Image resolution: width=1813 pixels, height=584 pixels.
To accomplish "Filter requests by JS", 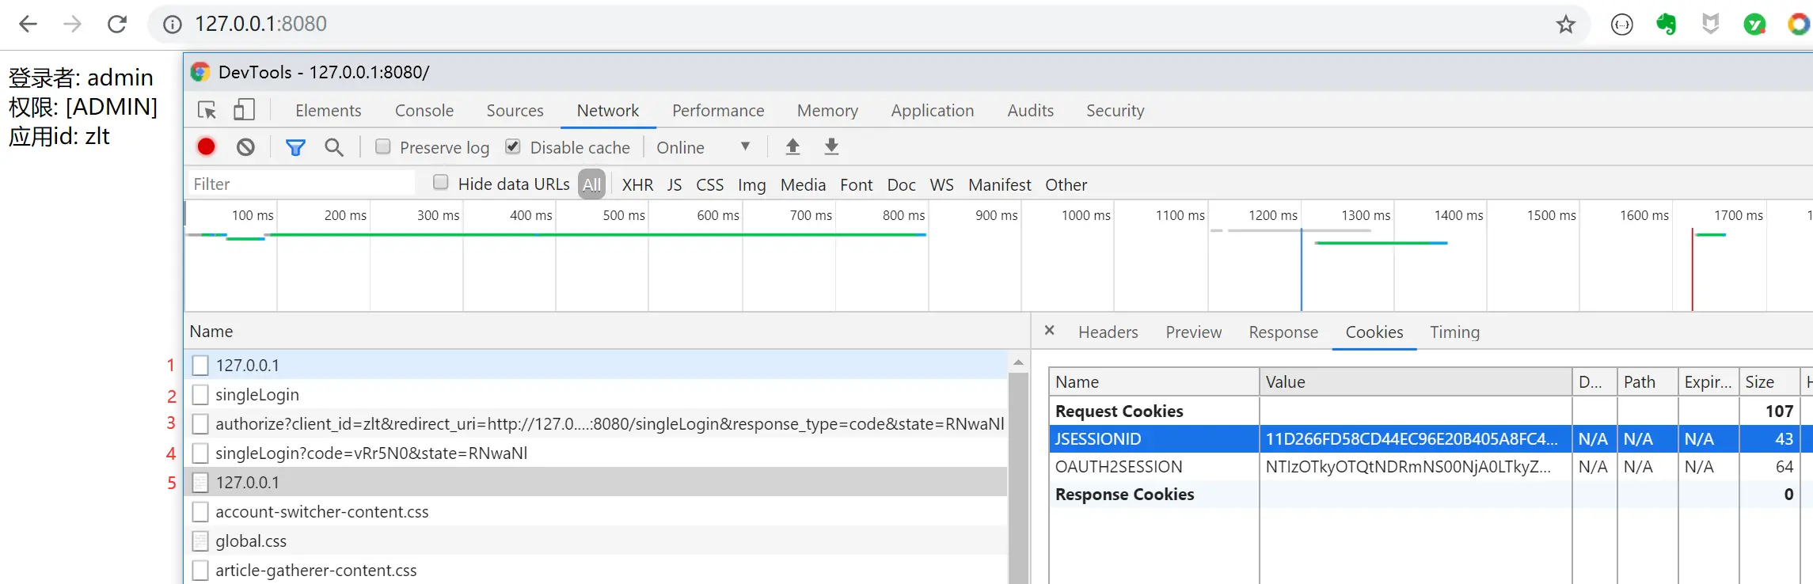I will tap(675, 184).
